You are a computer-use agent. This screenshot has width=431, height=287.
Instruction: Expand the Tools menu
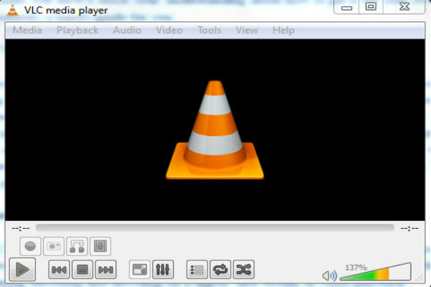[x=209, y=30]
